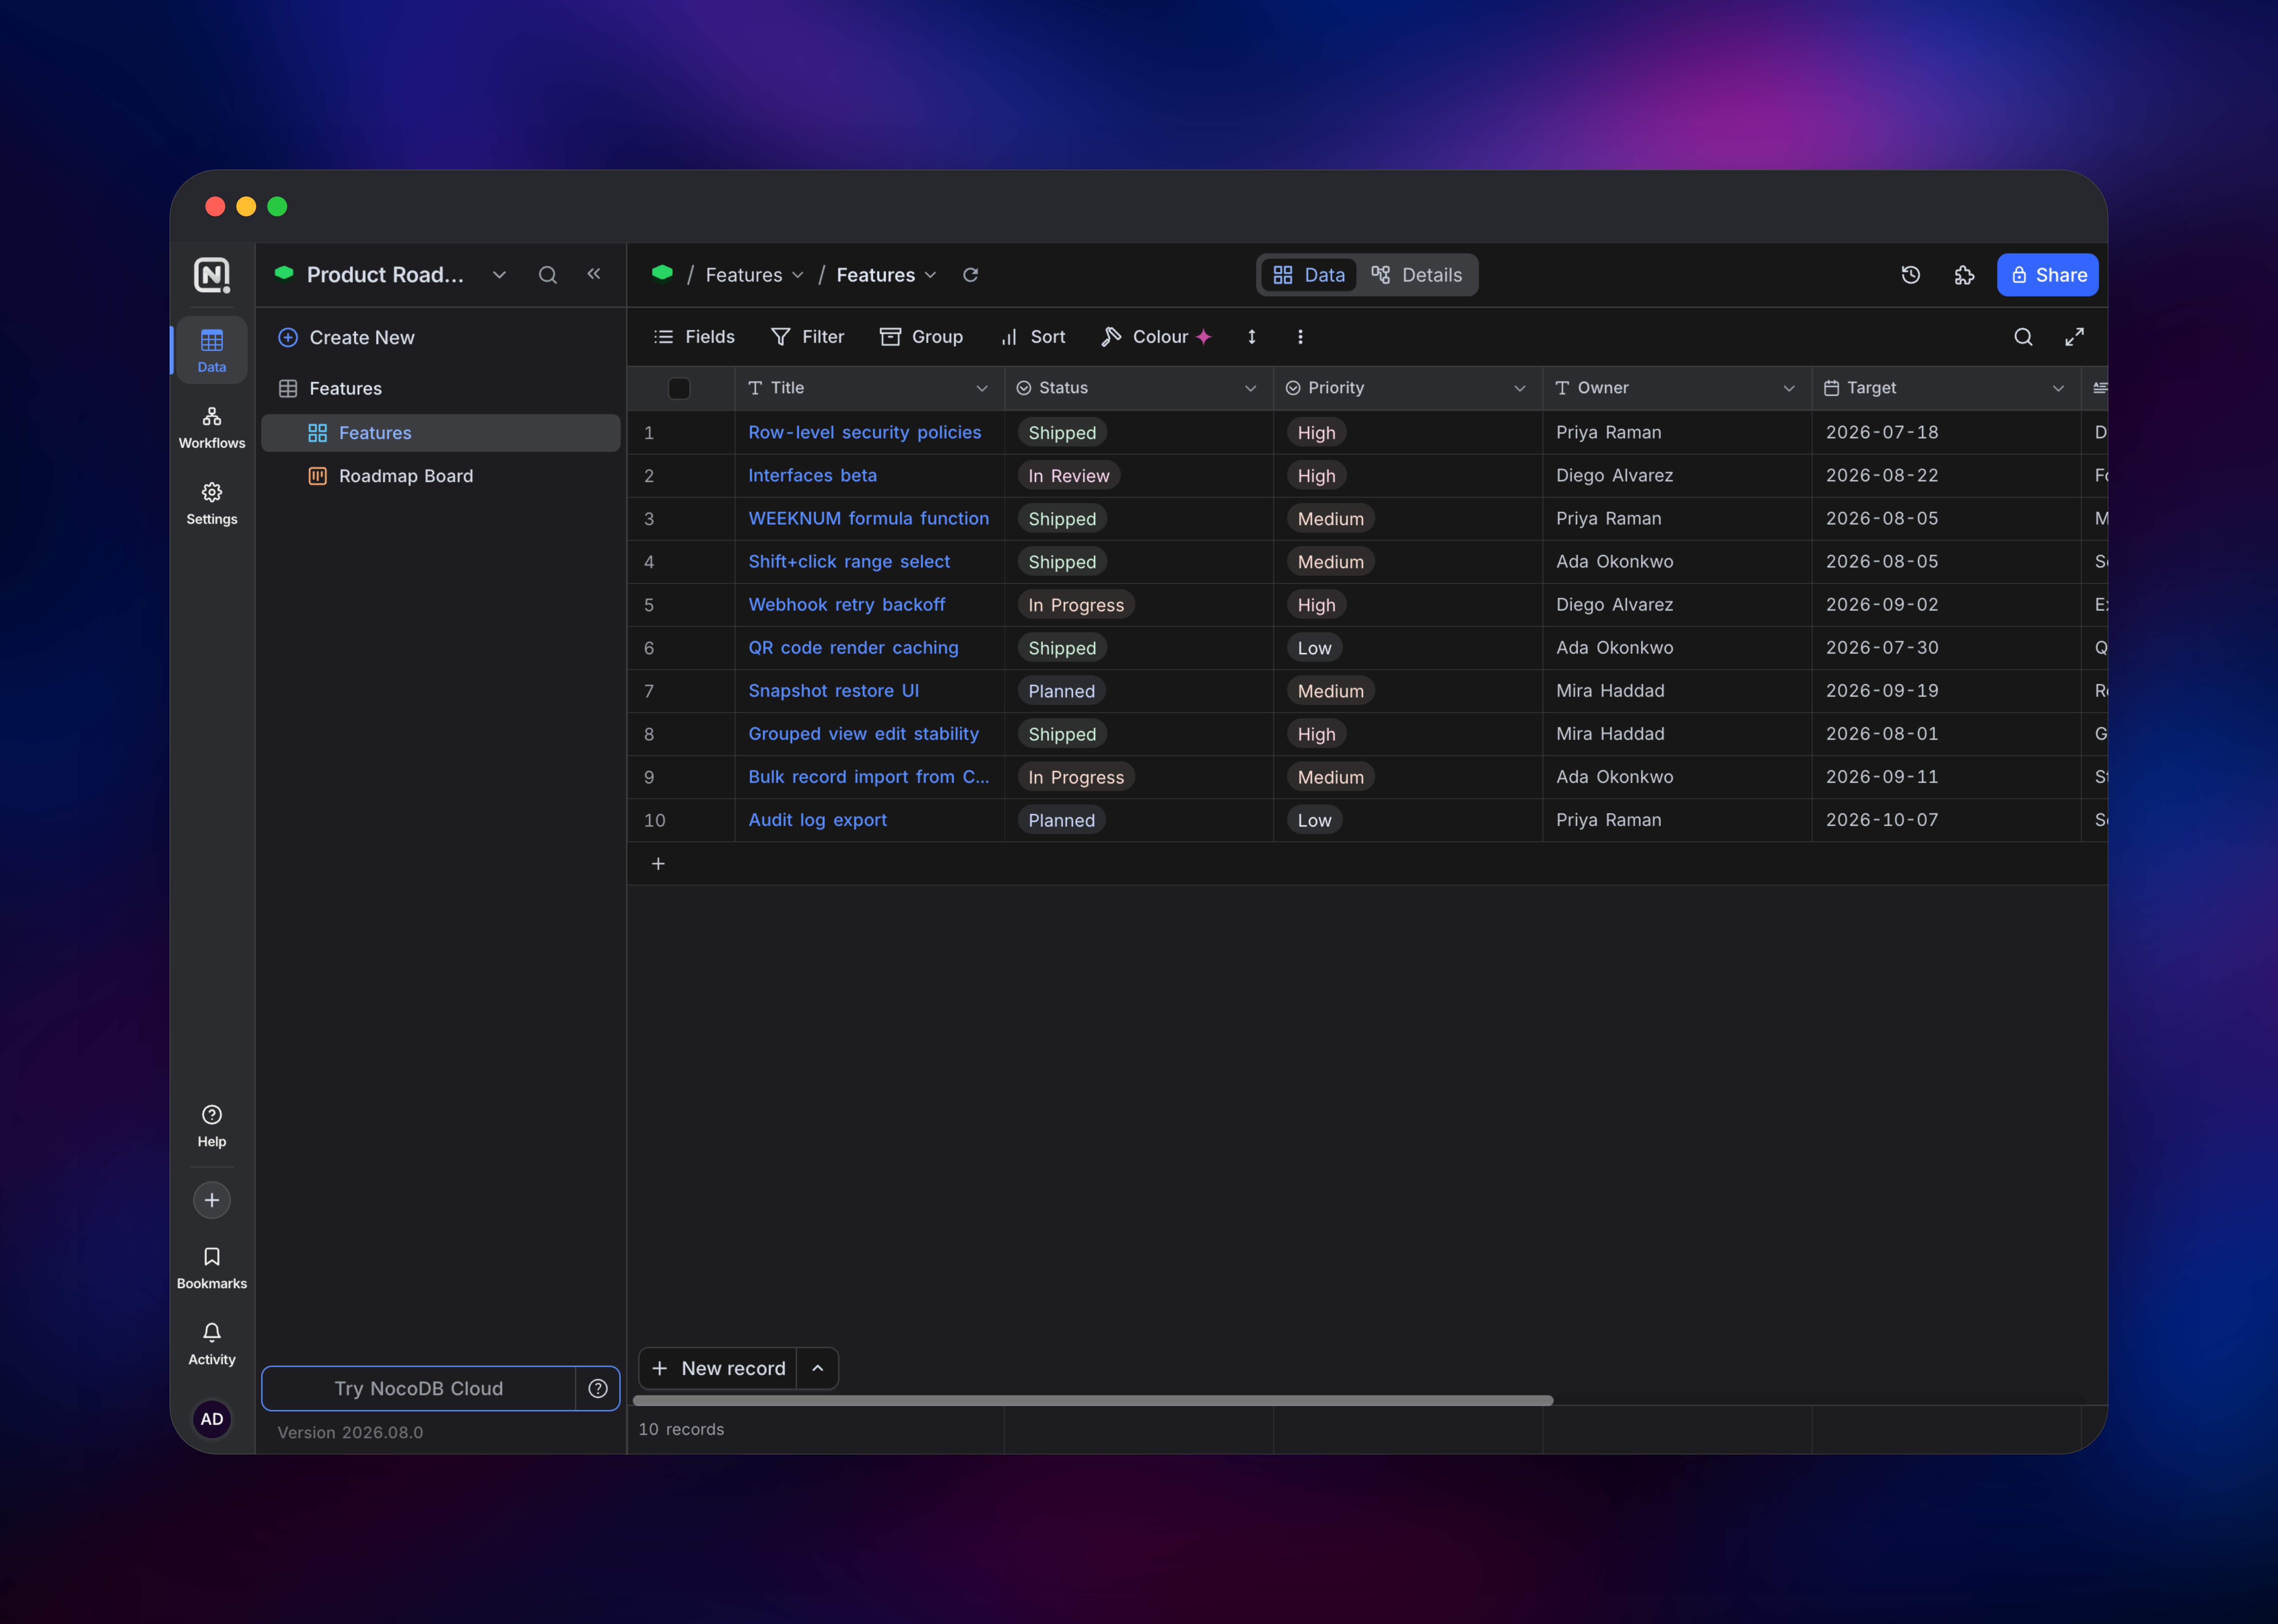
Task: Open the Filter toolbar menu
Action: pyautogui.click(x=808, y=337)
